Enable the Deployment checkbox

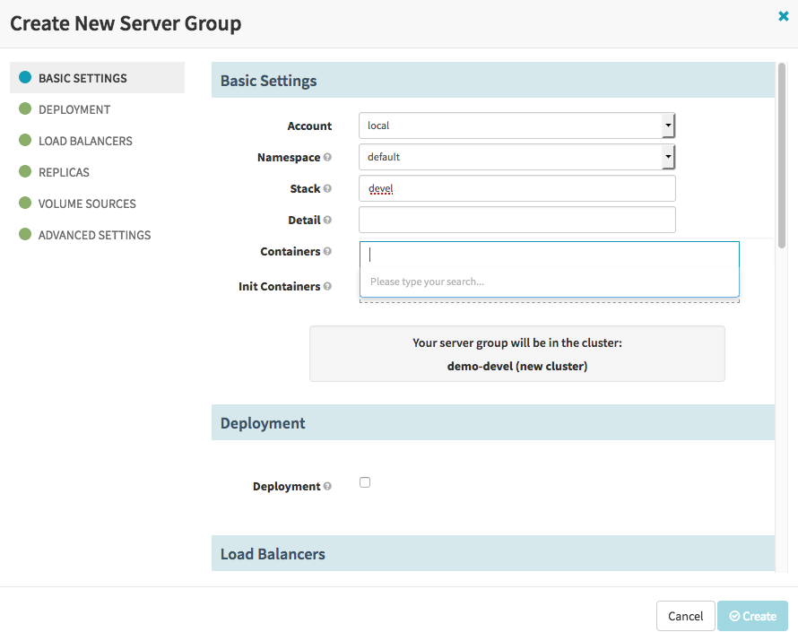pos(365,482)
